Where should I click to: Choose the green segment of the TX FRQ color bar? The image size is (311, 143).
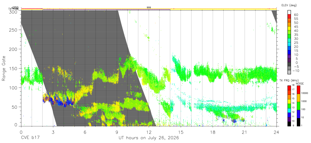tap(289, 105)
